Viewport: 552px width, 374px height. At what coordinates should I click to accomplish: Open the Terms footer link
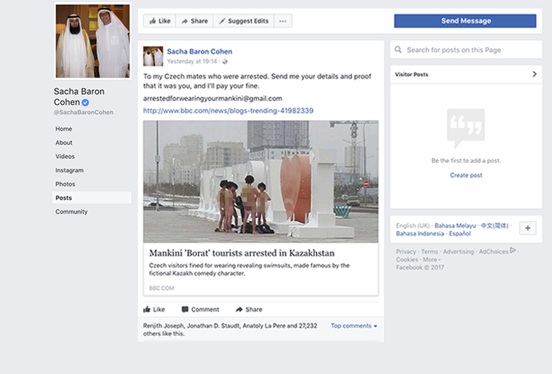(430, 252)
